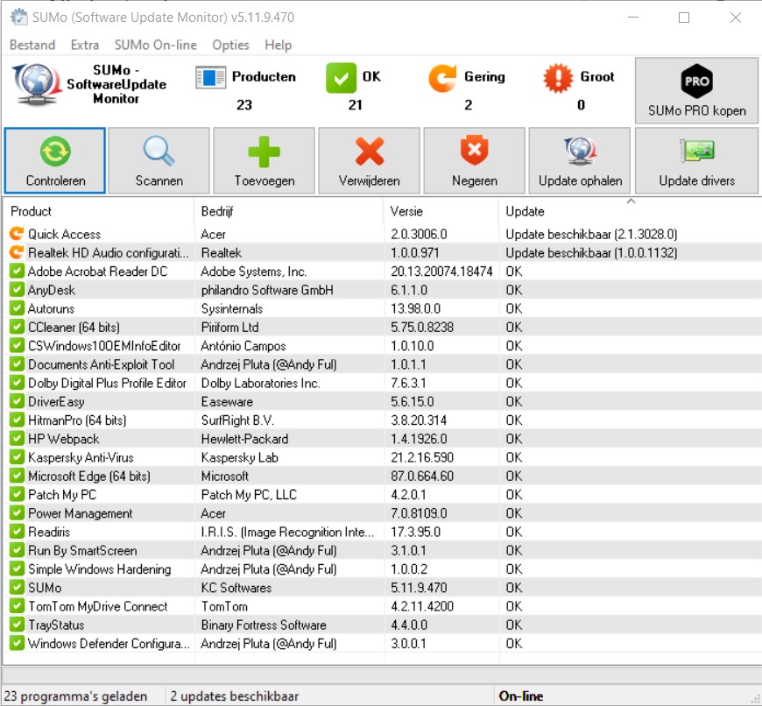
Task: Click green check icon for SUMo row
Action: 17,588
